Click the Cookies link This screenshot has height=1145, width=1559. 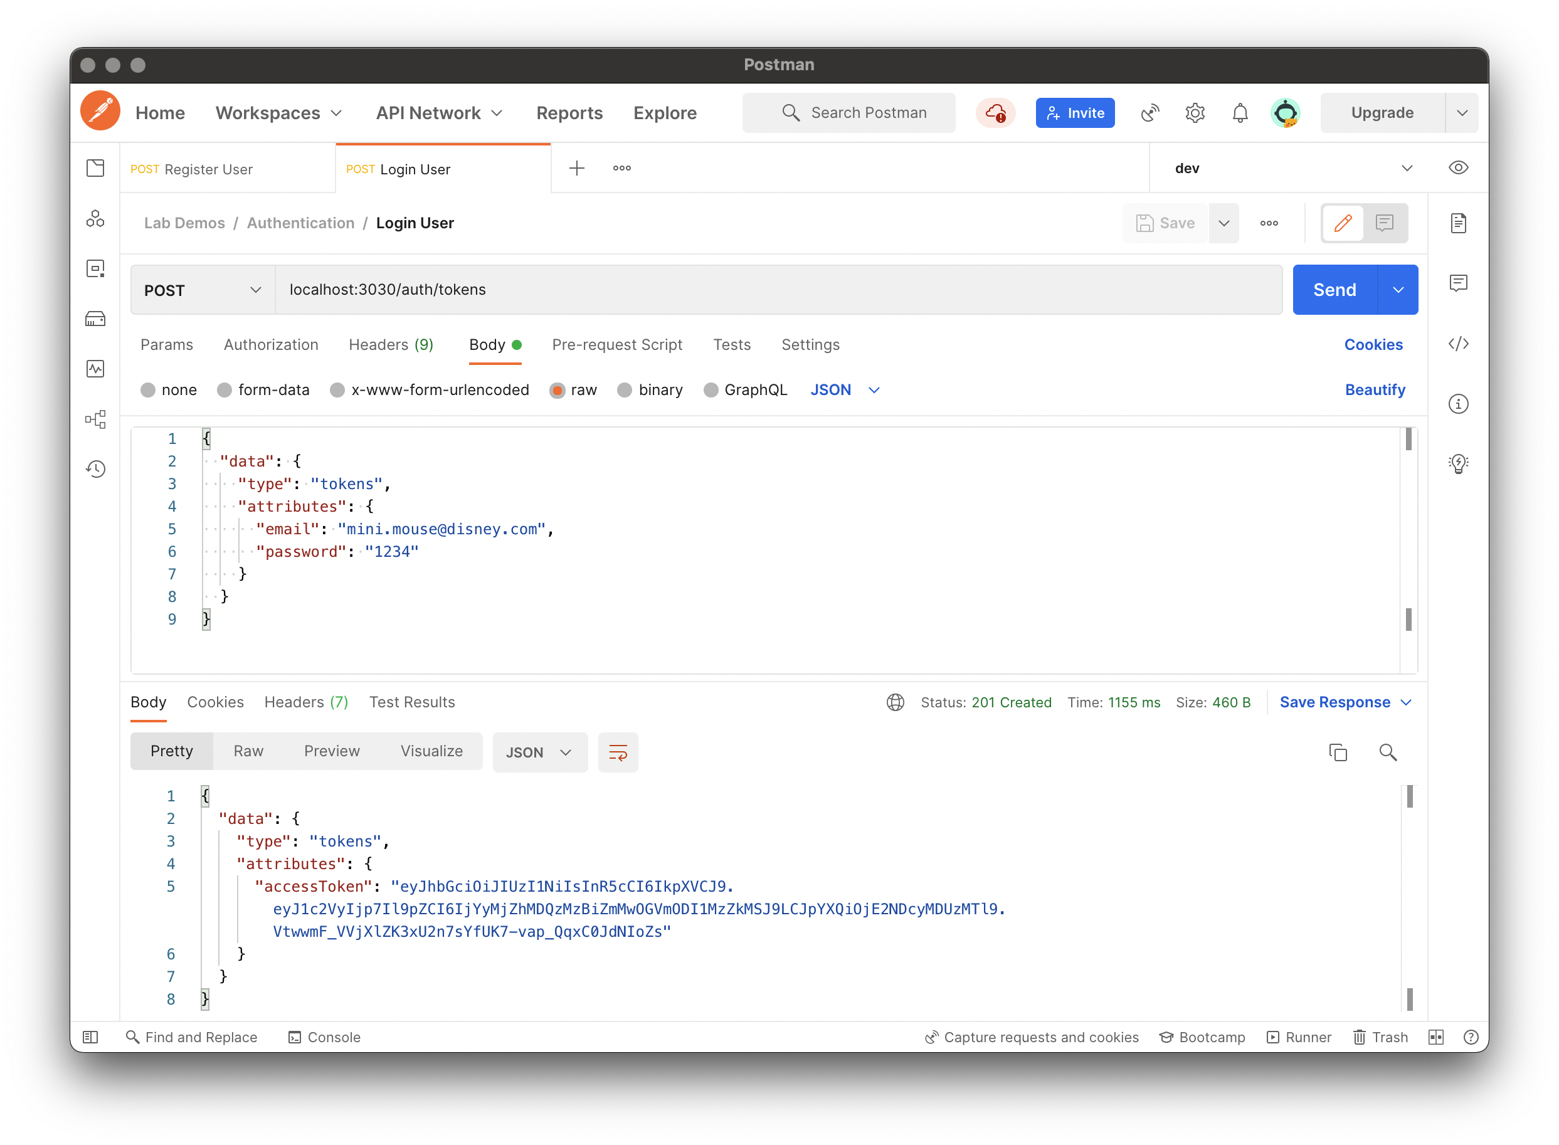point(1374,345)
